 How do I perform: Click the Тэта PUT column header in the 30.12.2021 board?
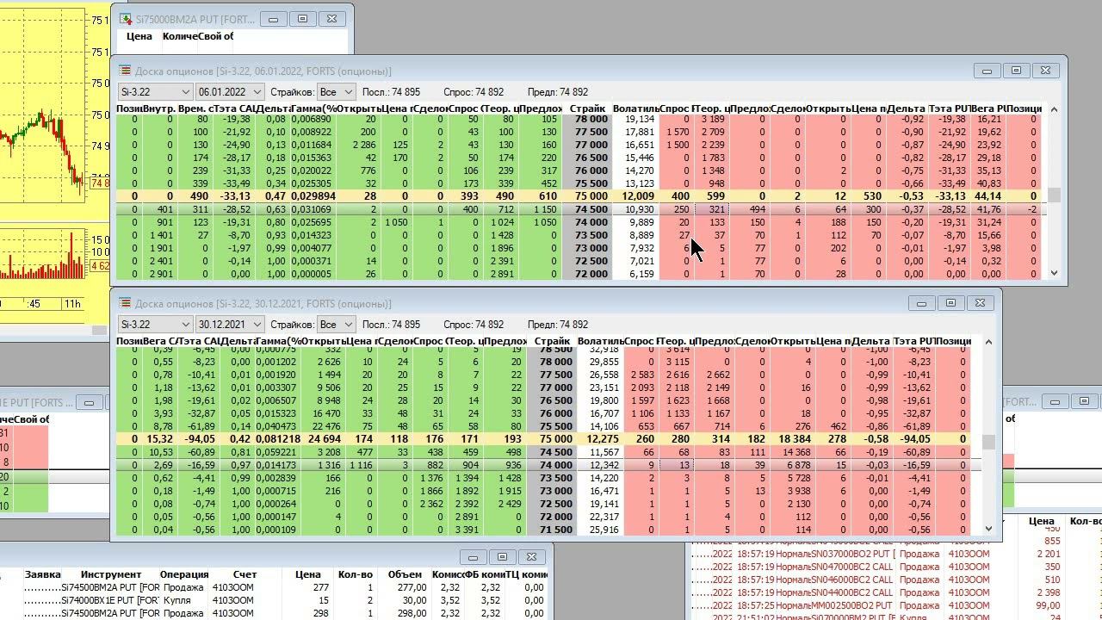coord(913,341)
